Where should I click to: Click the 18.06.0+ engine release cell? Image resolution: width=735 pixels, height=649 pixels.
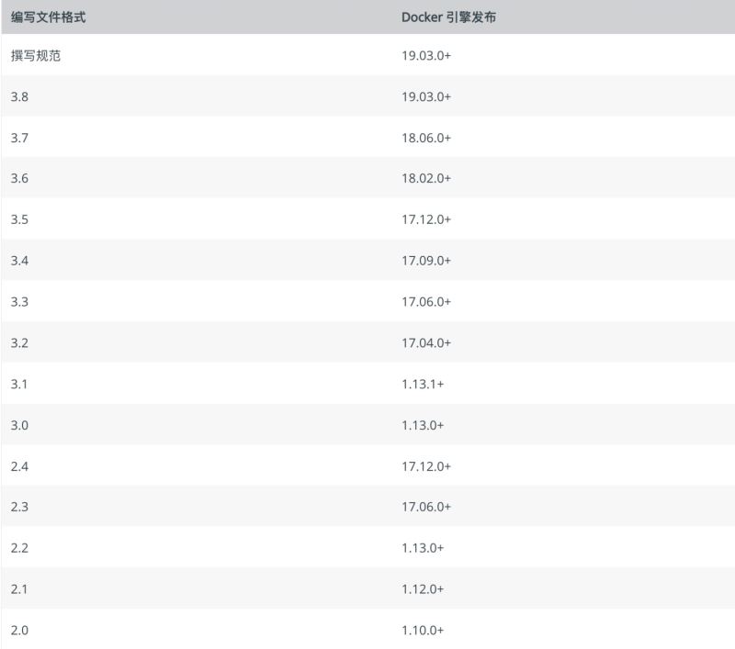(426, 138)
